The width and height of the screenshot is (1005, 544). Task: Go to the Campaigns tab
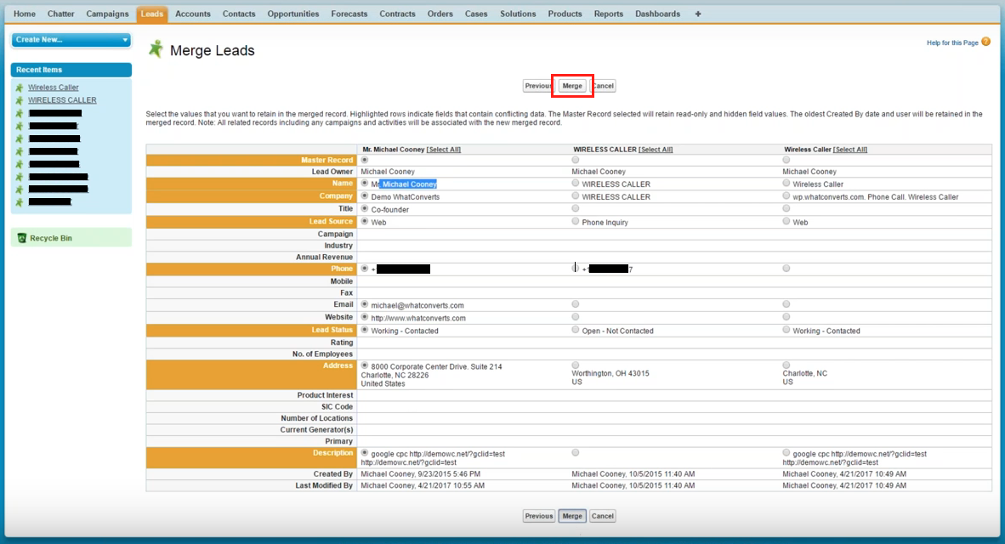pyautogui.click(x=108, y=14)
